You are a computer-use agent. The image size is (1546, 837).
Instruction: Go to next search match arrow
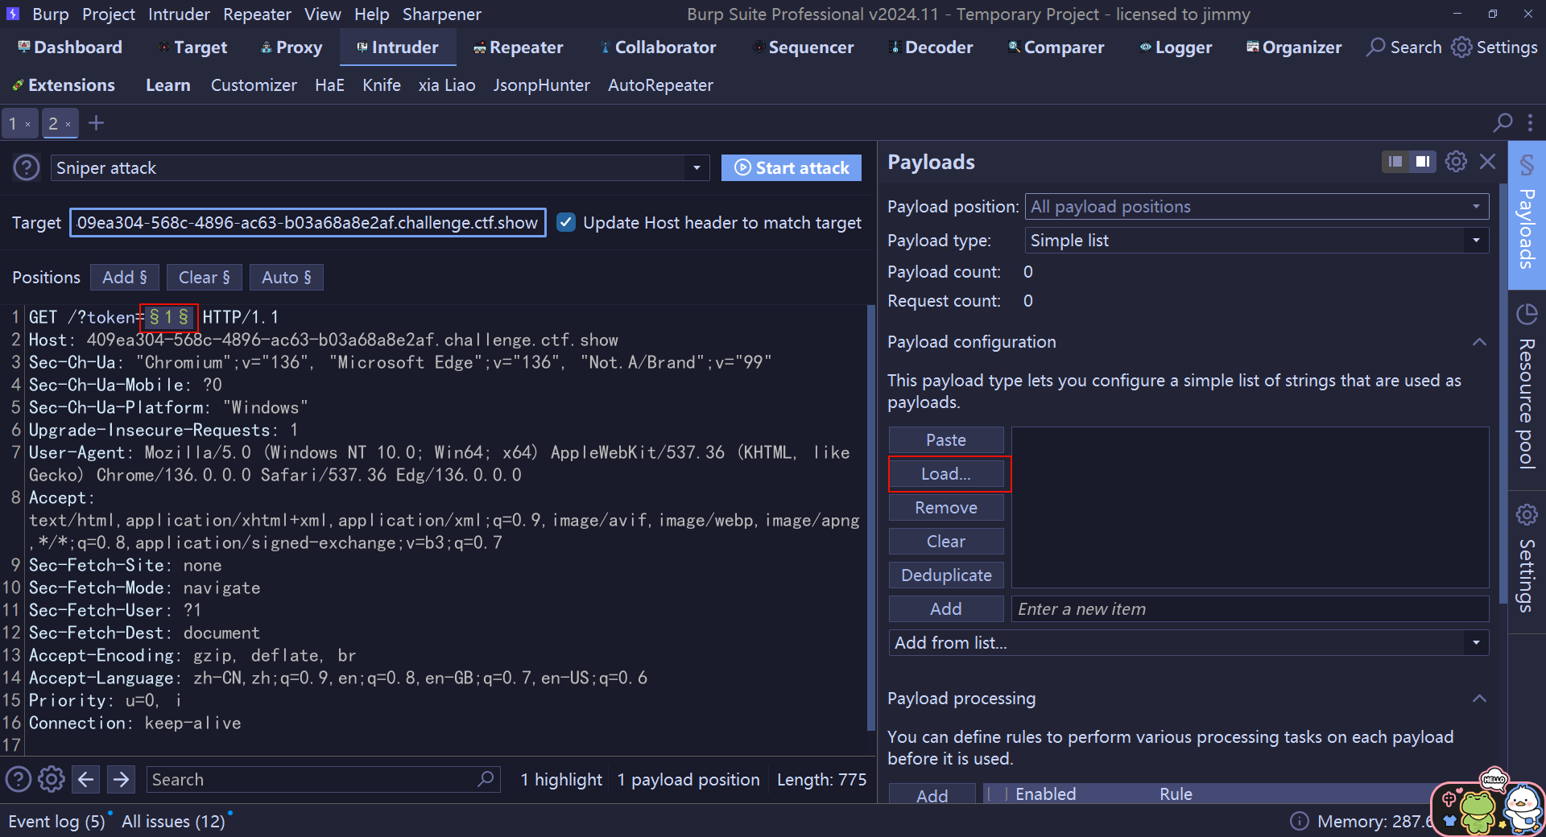click(x=121, y=779)
